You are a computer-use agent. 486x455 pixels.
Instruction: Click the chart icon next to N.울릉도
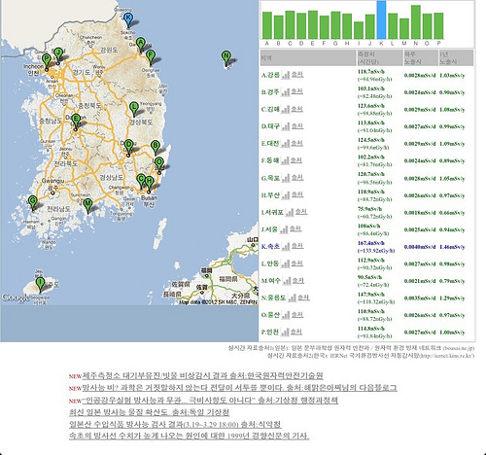(x=292, y=297)
